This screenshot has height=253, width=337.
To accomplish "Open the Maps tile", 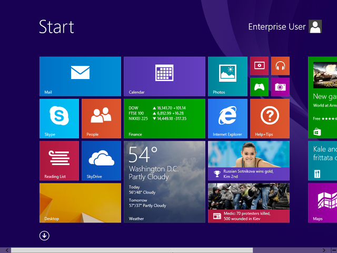I will tap(322, 203).
